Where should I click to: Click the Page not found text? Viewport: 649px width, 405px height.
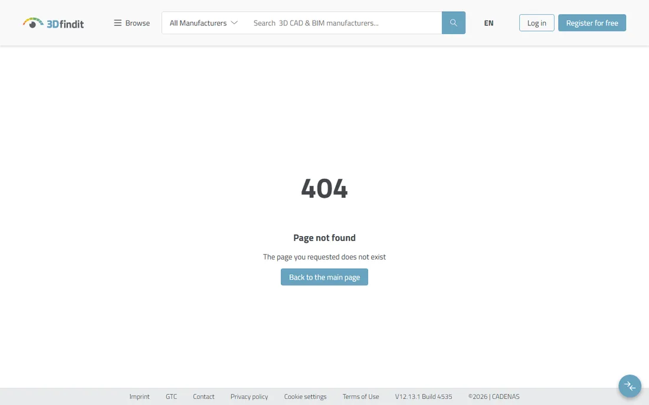click(x=324, y=238)
